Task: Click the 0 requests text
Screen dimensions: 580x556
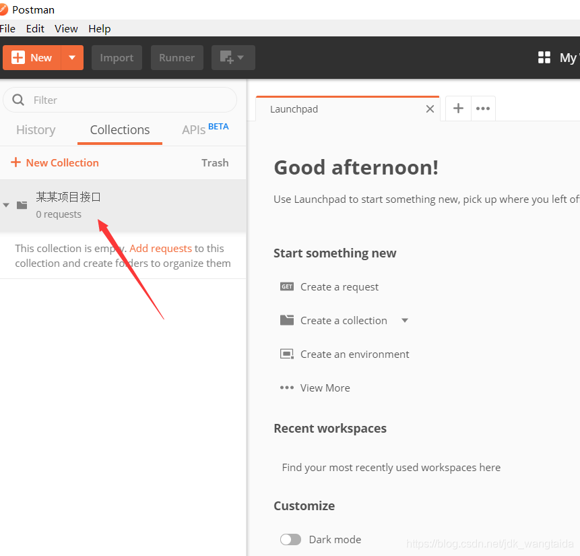Action: click(x=59, y=214)
